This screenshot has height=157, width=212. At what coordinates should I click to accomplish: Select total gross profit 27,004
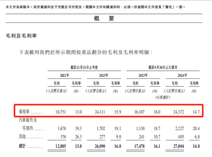coord(179,146)
